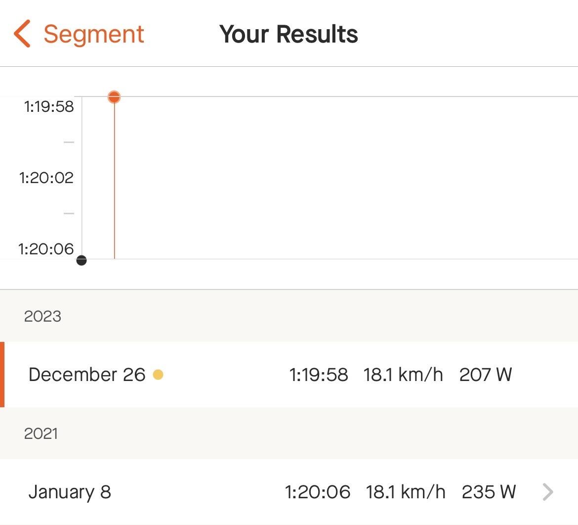Click the 1:20:02 axis label

click(46, 178)
